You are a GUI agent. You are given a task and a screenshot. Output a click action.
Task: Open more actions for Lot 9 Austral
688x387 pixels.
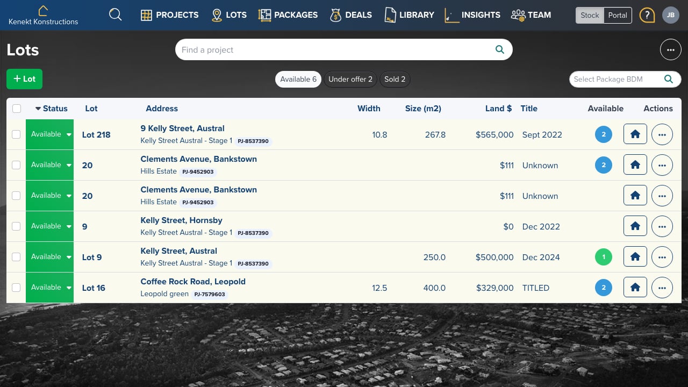[x=662, y=257]
